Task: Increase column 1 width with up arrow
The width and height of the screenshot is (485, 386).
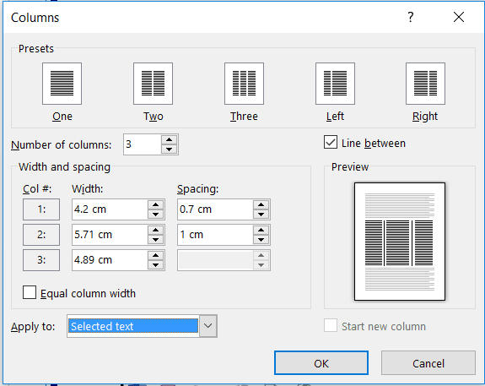Action: click(x=155, y=204)
